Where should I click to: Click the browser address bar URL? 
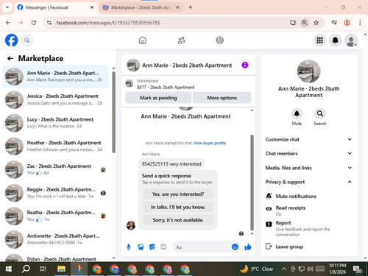[108, 23]
